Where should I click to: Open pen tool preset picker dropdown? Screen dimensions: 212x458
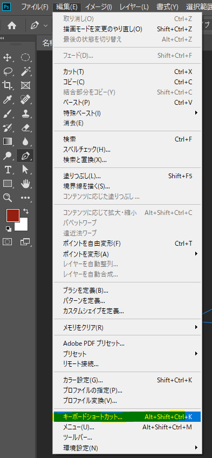click(45, 26)
